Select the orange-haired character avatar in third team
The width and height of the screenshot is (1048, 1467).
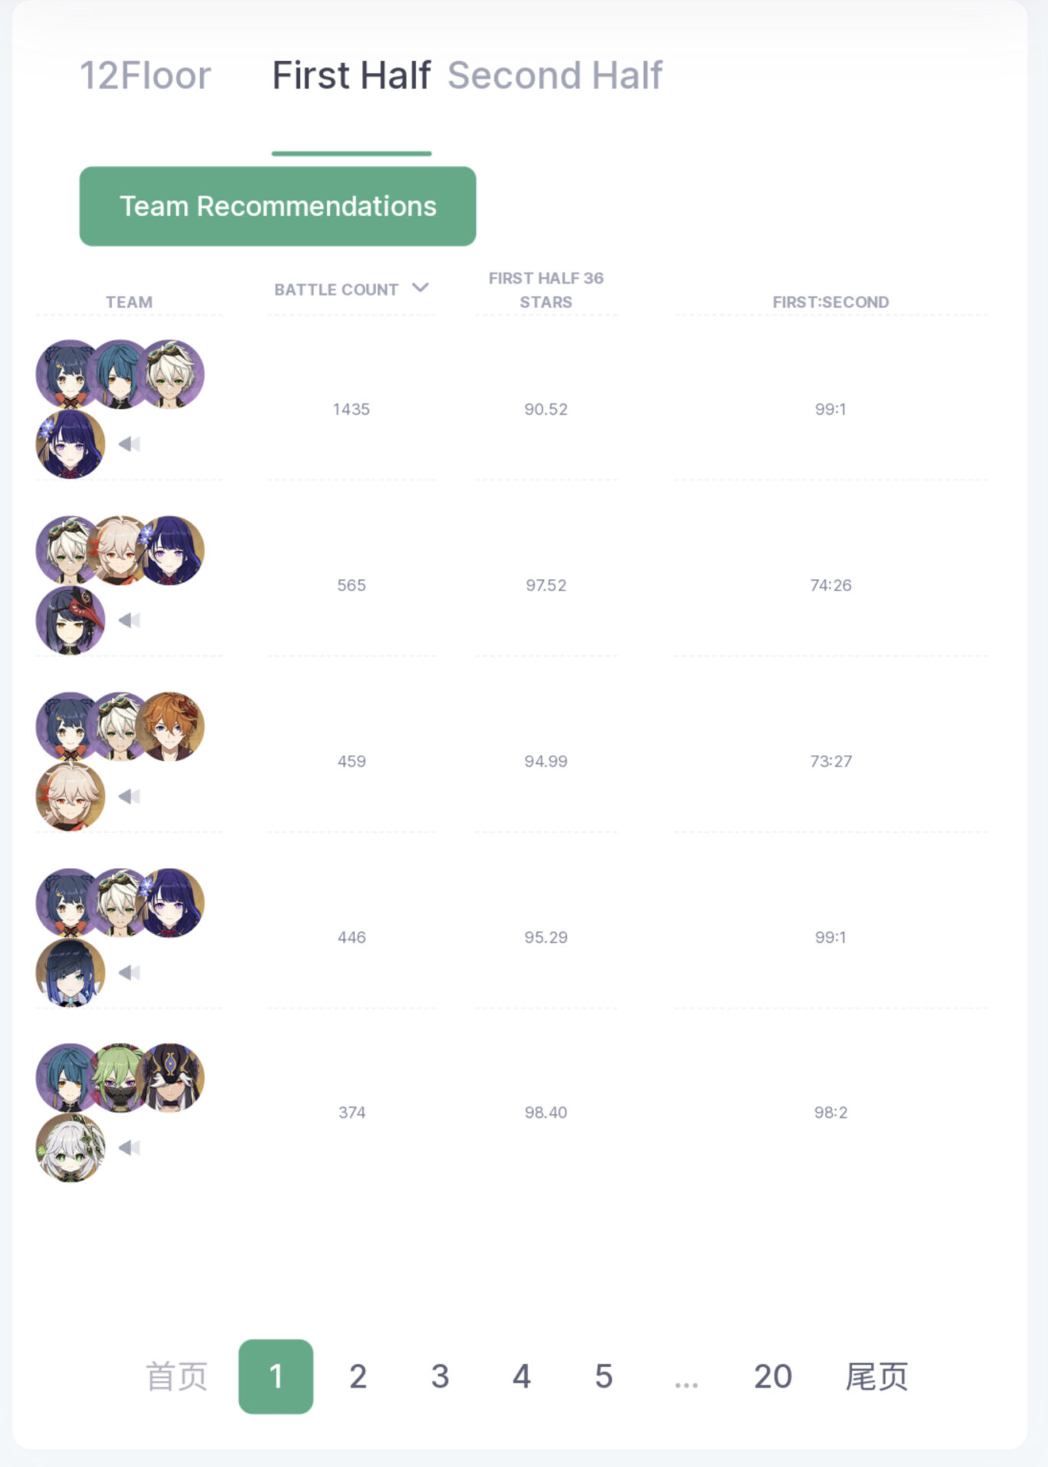coord(170,727)
